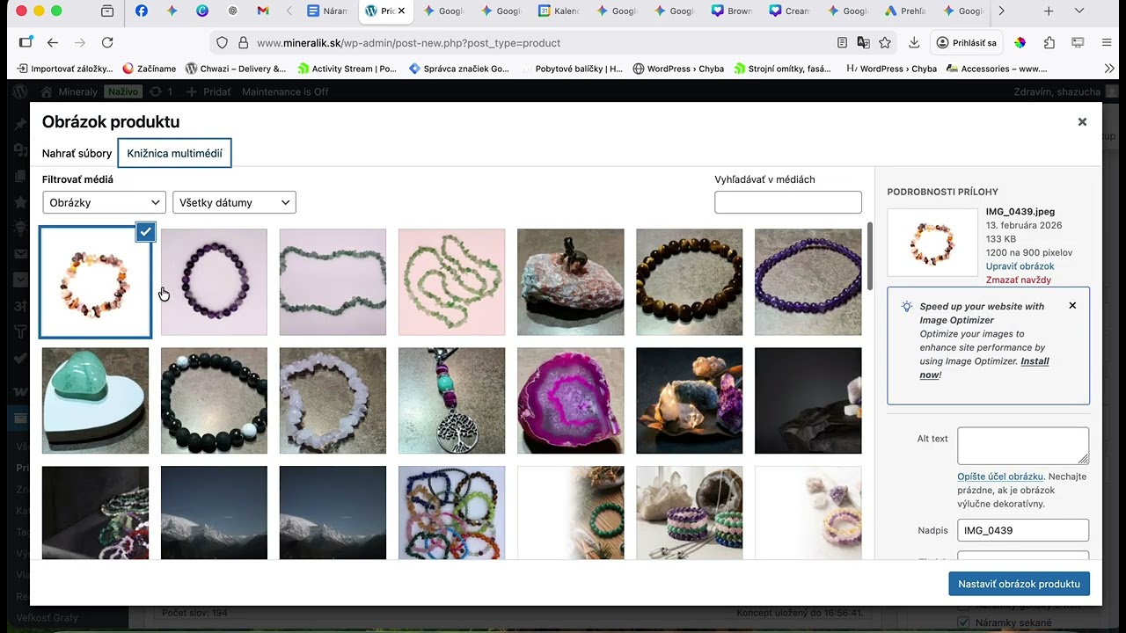1126x633 pixels.
Task: Toggle reader view in address bar
Action: [x=842, y=42]
